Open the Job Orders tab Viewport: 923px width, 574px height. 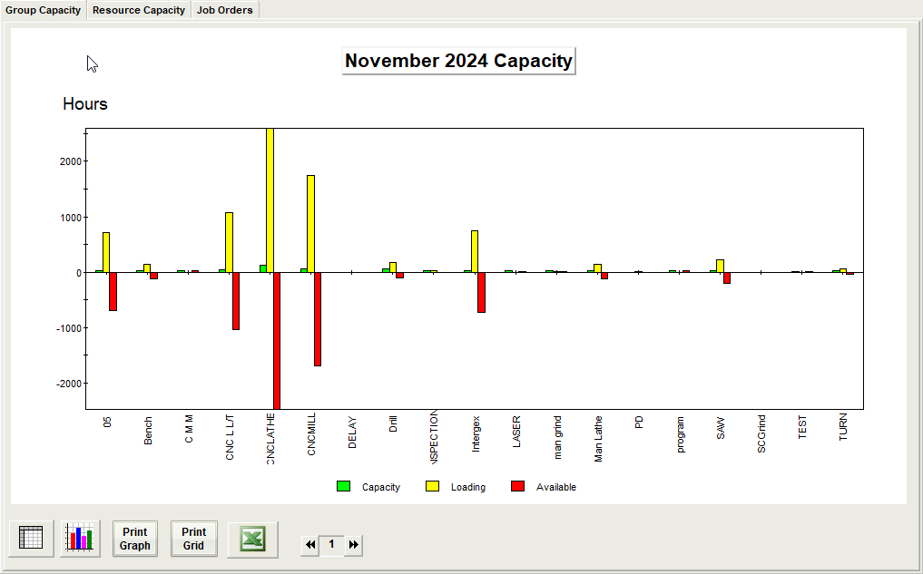pyautogui.click(x=224, y=10)
